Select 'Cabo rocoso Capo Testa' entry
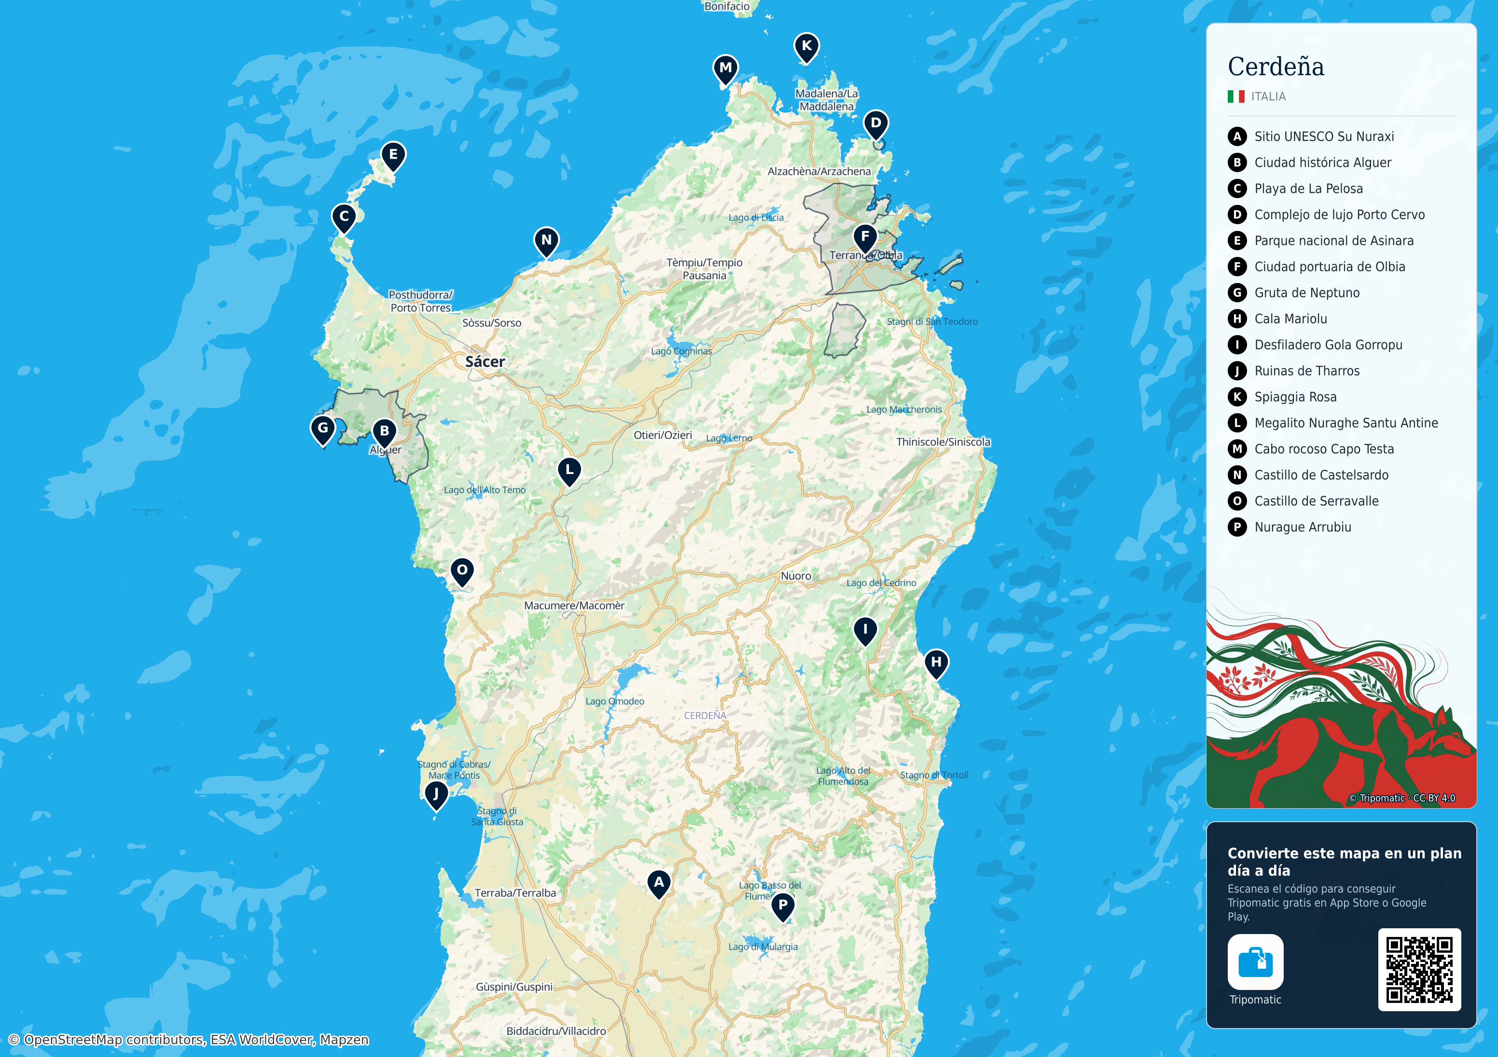1498x1057 pixels. click(1324, 449)
